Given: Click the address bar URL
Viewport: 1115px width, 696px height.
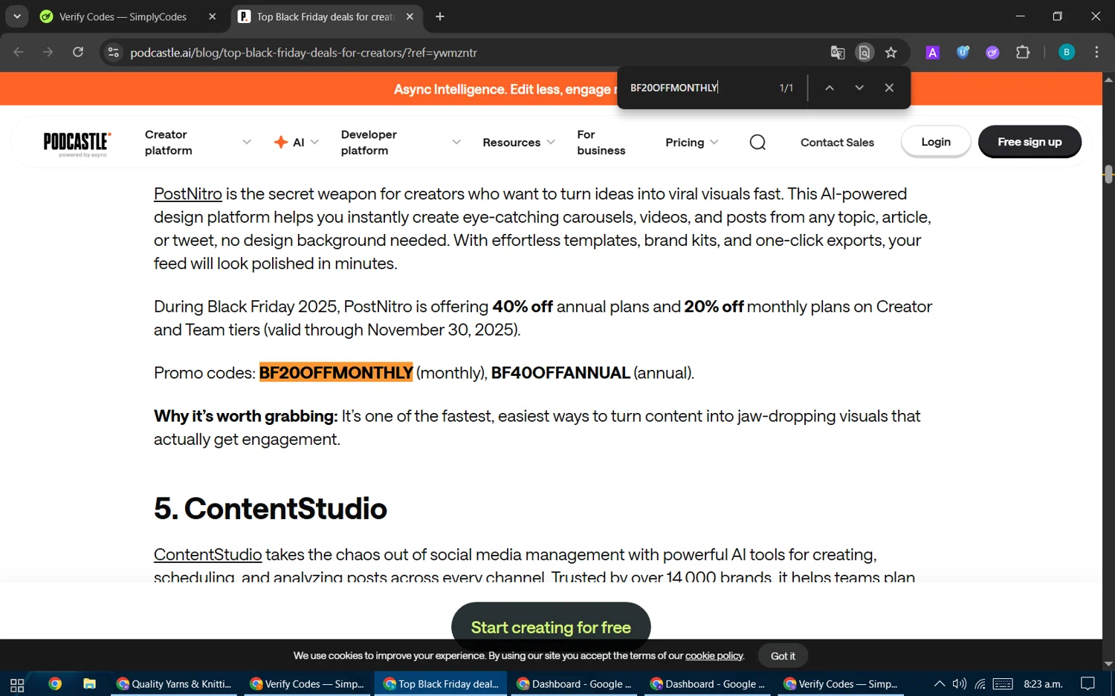Looking at the screenshot, I should 303,53.
